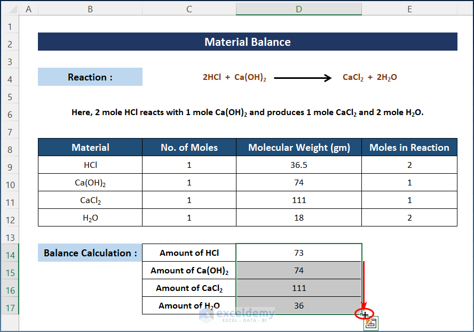Select the Molecular Weight (gm) header cell
Image resolution: width=474 pixels, height=332 pixels.
pos(298,148)
